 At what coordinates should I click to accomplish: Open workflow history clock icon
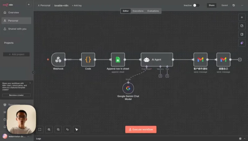(233, 5)
